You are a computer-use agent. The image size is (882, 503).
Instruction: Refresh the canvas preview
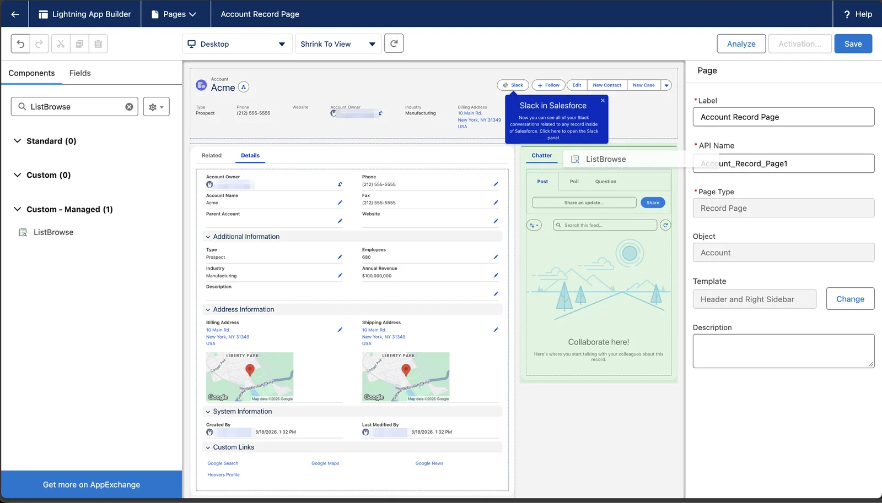pos(394,43)
